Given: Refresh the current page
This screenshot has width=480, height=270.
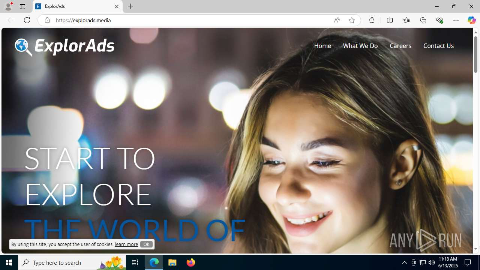Looking at the screenshot, I should [x=27, y=20].
